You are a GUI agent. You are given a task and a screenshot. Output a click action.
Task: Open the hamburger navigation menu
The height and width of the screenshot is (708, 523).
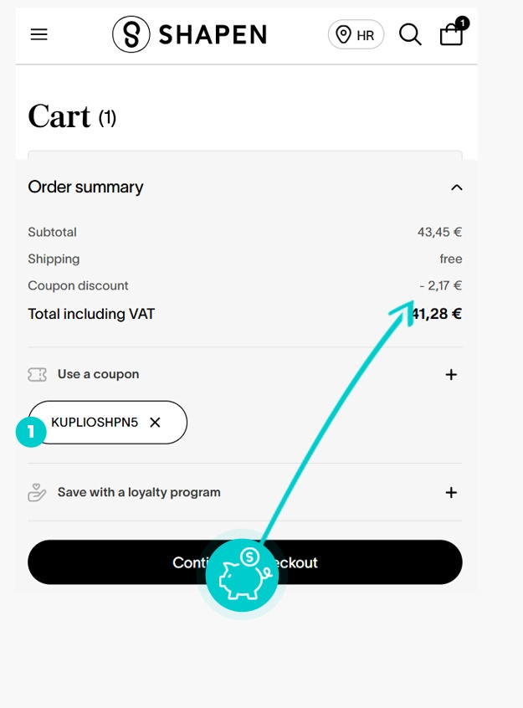[38, 34]
